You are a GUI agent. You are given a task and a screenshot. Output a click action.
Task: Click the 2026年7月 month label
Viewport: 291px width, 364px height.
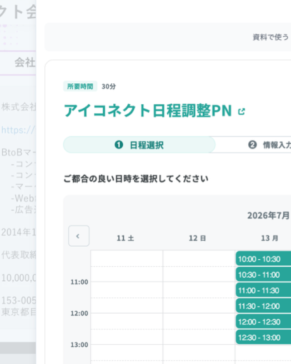tap(268, 215)
